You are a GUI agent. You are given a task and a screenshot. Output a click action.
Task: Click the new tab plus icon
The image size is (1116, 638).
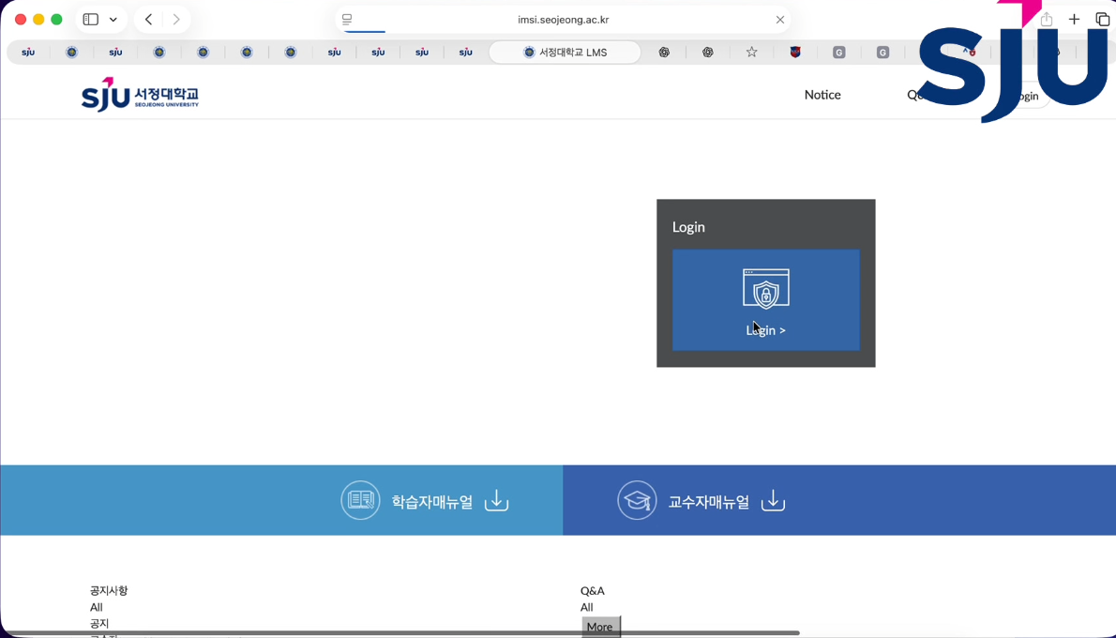click(x=1074, y=20)
